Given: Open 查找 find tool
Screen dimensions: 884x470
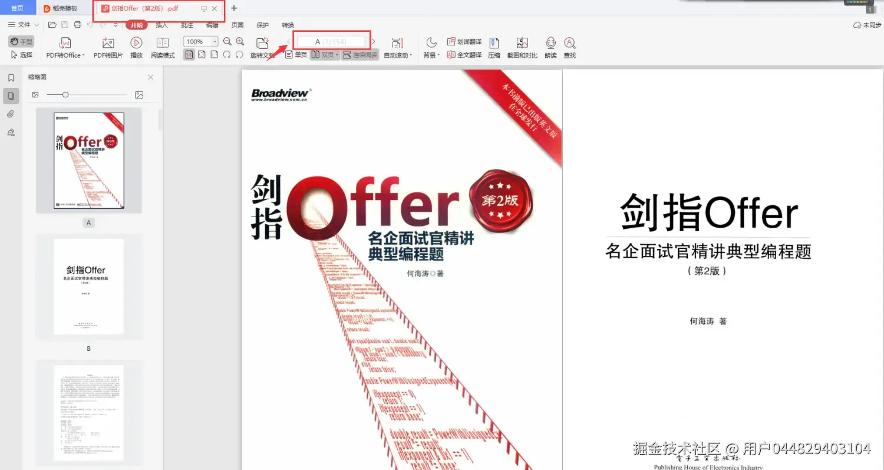Looking at the screenshot, I should tap(569, 48).
